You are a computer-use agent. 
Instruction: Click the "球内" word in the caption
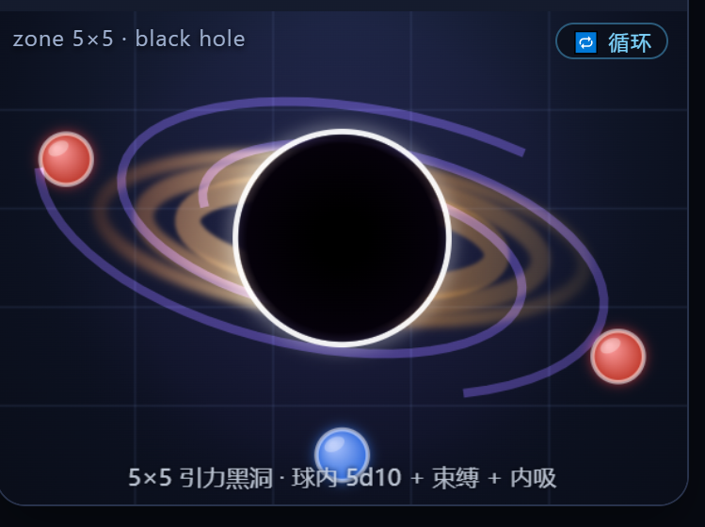pos(314,477)
